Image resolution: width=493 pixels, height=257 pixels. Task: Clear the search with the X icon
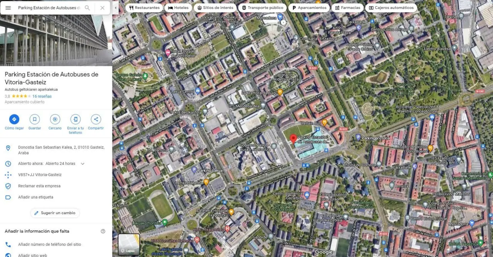[102, 8]
